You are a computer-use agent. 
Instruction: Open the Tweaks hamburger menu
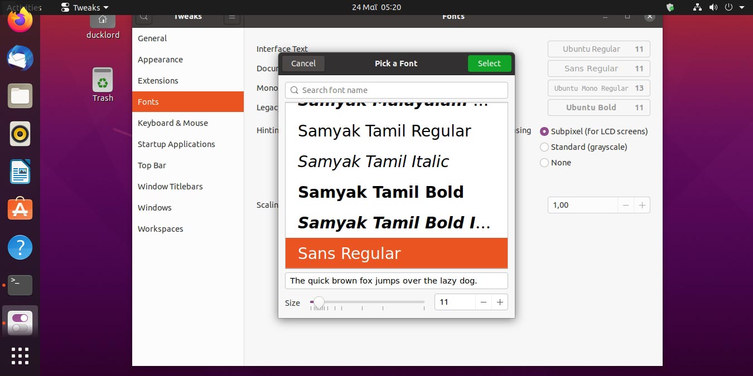[232, 17]
